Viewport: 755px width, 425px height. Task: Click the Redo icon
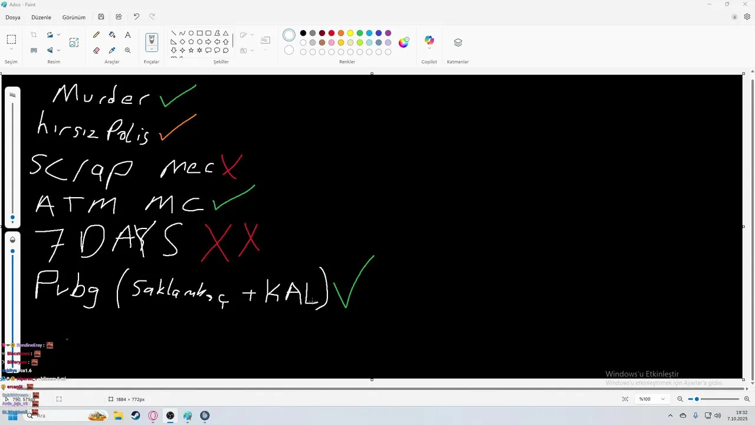[152, 17]
